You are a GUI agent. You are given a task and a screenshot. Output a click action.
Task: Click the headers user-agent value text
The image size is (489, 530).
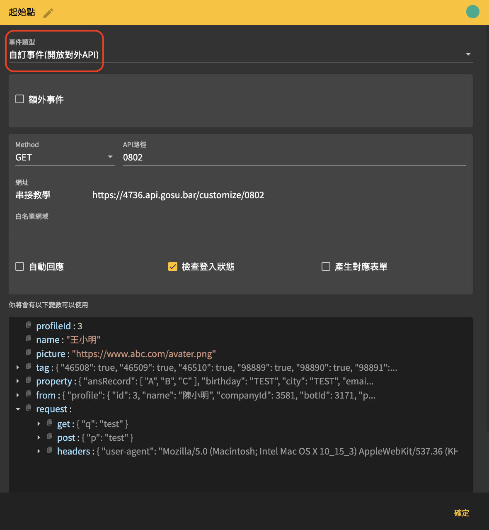[x=277, y=451]
